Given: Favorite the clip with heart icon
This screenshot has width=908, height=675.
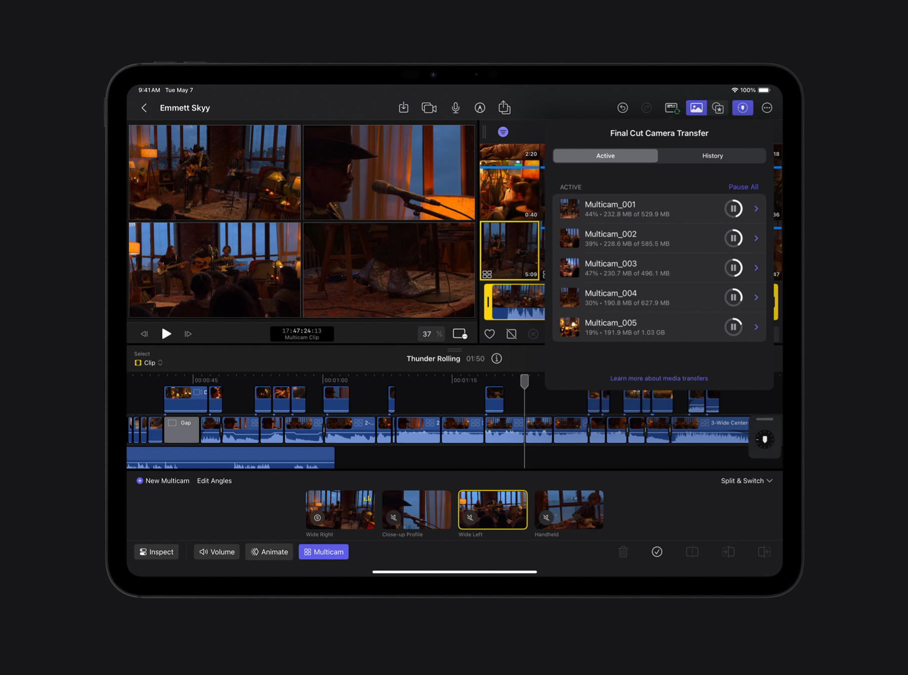Looking at the screenshot, I should (x=490, y=334).
